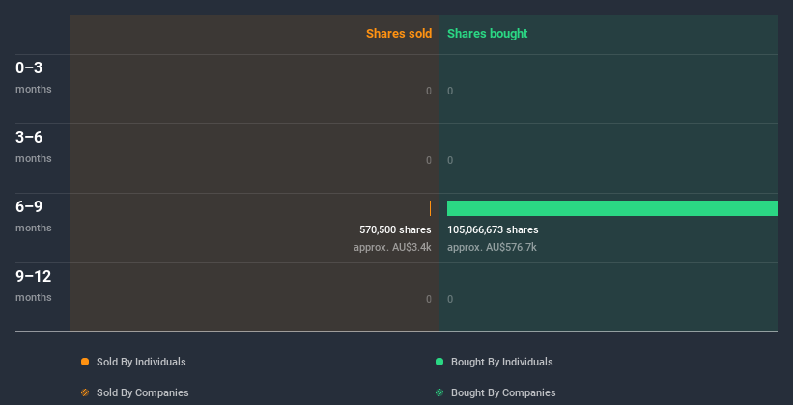Click the orange Sold By Individuals legend dot
793x405 pixels.
pyautogui.click(x=85, y=362)
